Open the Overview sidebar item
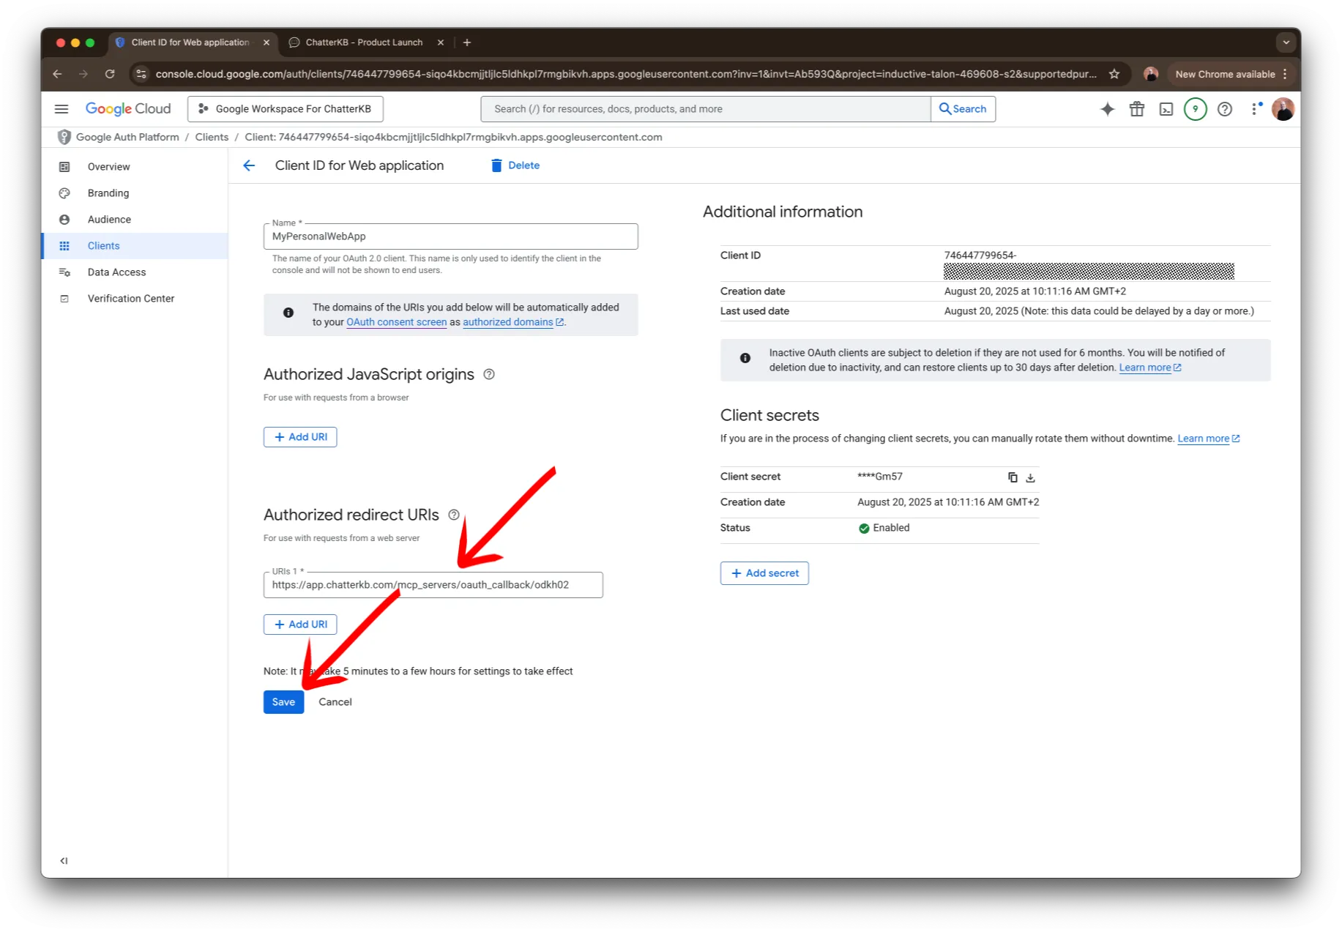1342x932 pixels. tap(135, 167)
